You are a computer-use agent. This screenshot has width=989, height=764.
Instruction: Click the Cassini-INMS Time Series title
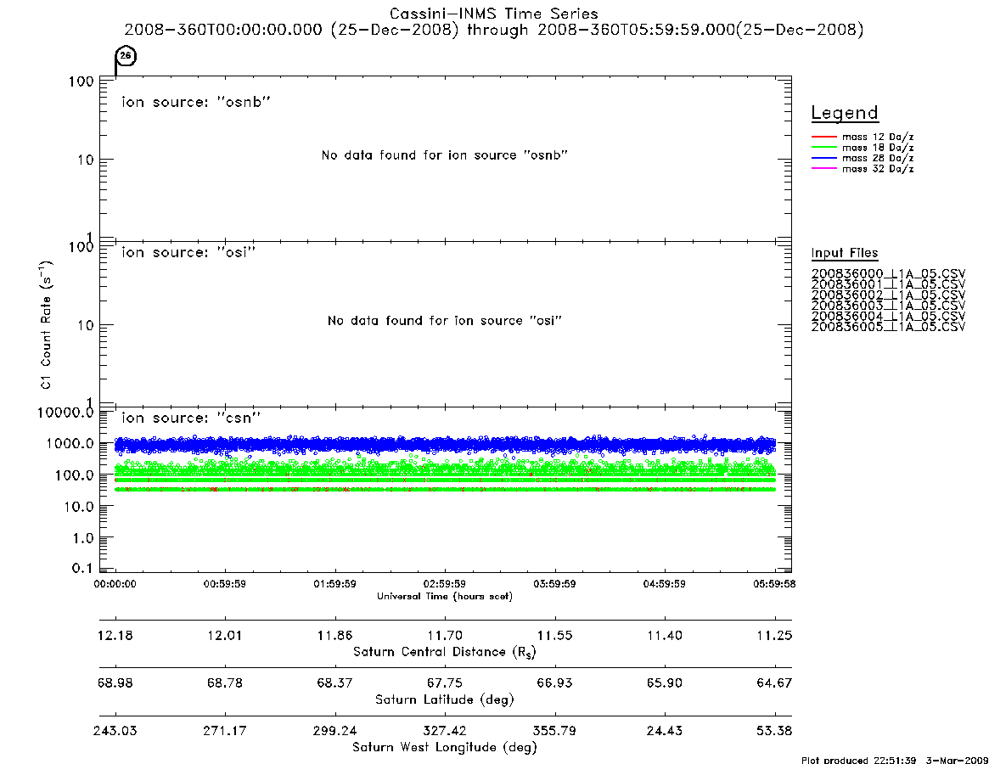tap(493, 14)
